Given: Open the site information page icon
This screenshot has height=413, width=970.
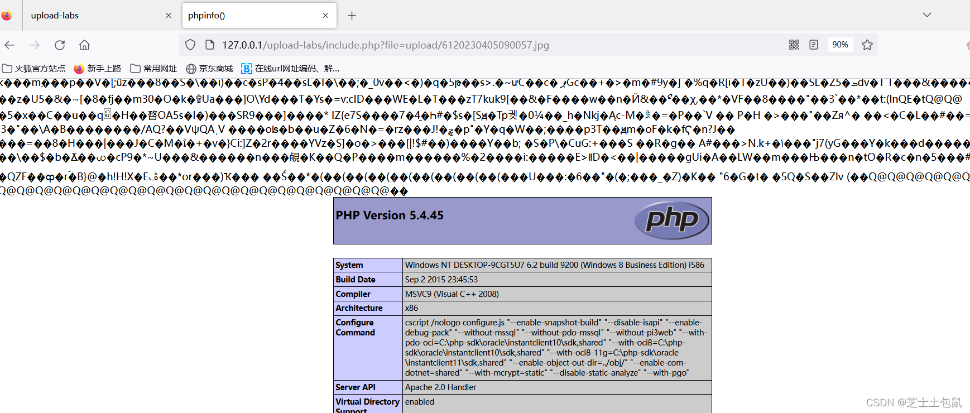Looking at the screenshot, I should pyautogui.click(x=210, y=45).
